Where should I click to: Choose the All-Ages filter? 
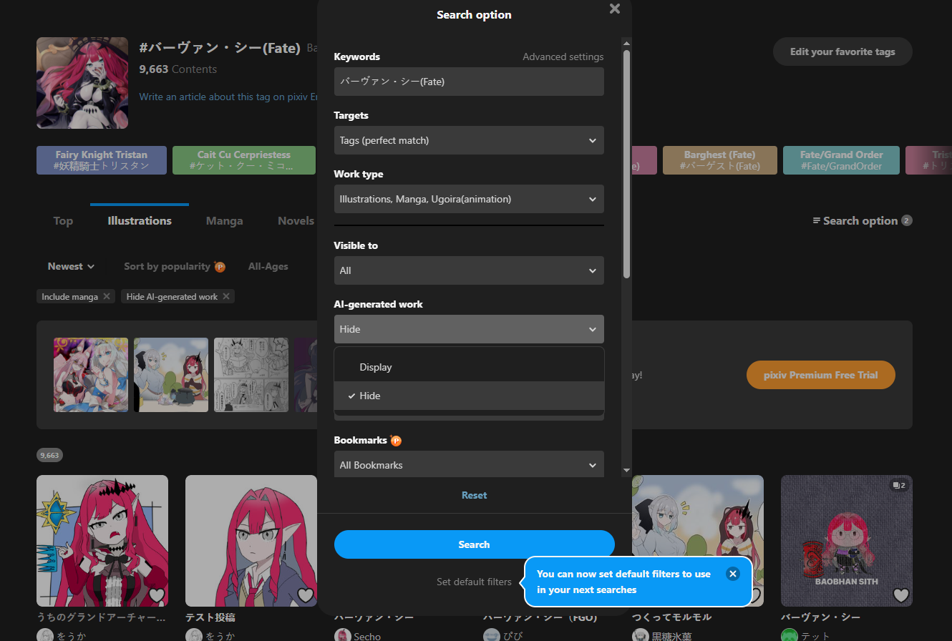coord(268,266)
